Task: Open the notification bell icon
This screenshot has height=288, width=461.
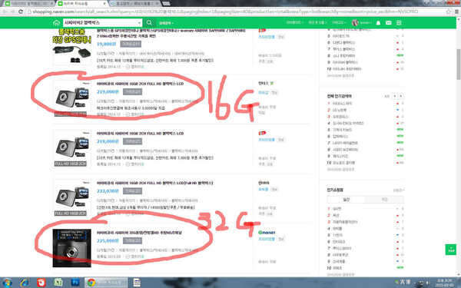Action: [379, 22]
